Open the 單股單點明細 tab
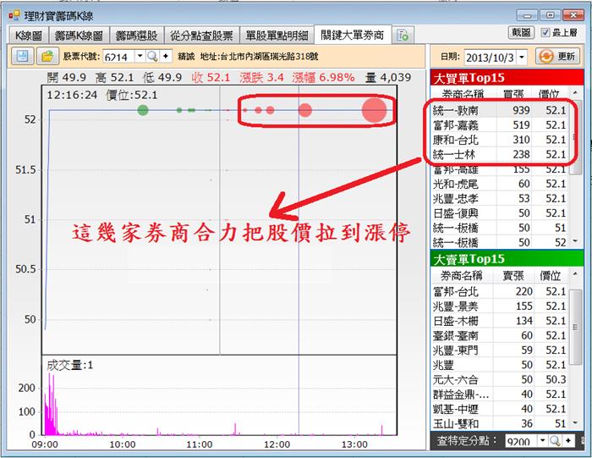 tap(277, 36)
